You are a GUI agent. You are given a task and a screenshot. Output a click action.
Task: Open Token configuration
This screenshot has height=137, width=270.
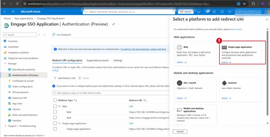click(22, 87)
